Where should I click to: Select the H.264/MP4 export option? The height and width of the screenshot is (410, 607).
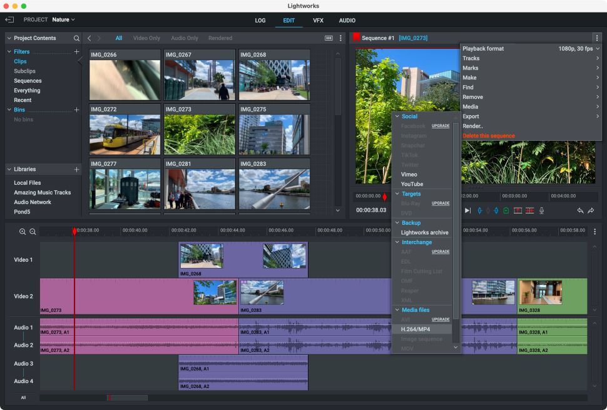coord(416,327)
